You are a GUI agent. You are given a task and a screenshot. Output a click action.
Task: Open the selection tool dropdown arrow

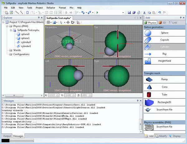[x=65, y=22]
